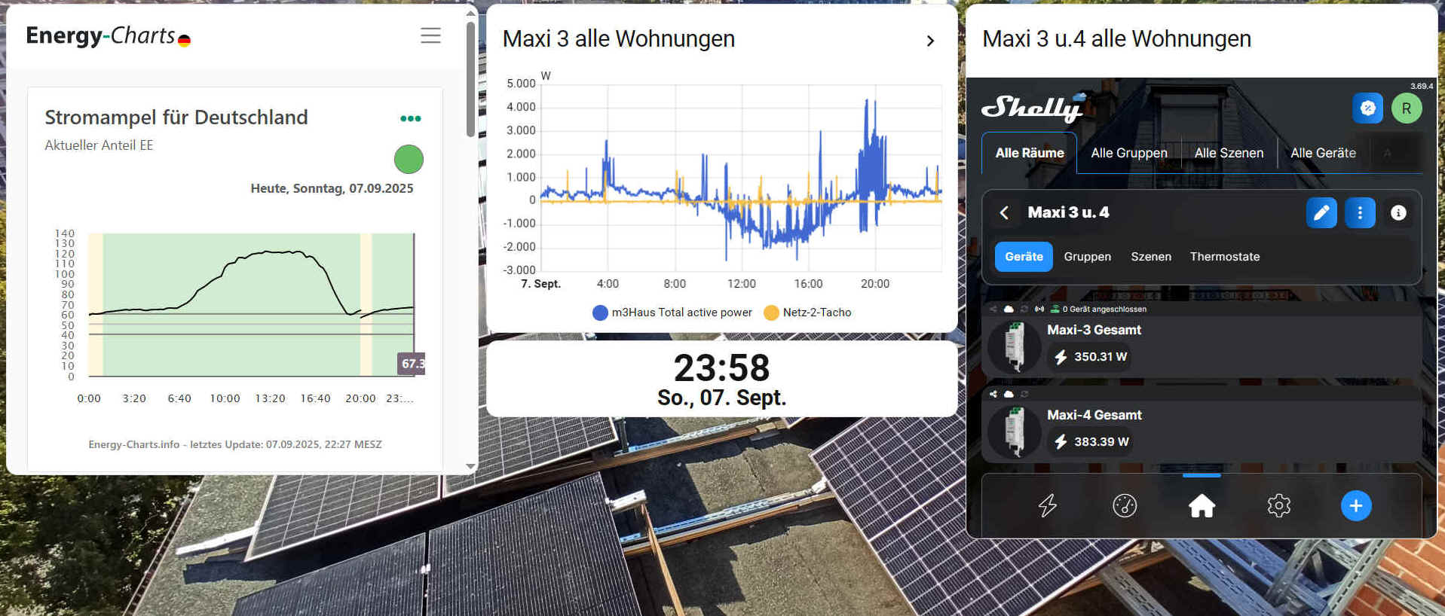
Task: Click the blue plus add-device button
Action: coord(1355,505)
